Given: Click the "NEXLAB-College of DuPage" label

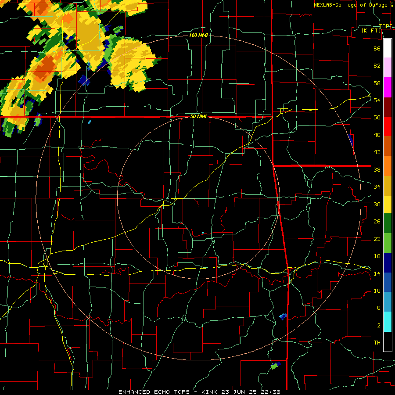Looking at the screenshot, I should coord(350,5).
